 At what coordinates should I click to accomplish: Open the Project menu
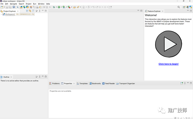[29, 4]
